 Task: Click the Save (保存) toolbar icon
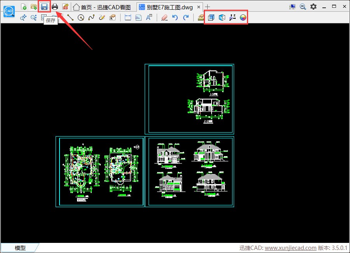click(x=44, y=7)
